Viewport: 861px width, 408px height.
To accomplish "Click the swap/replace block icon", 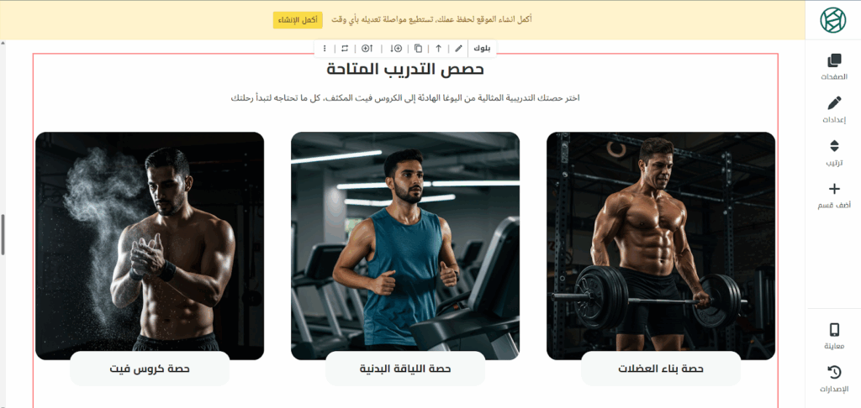I will 345,48.
